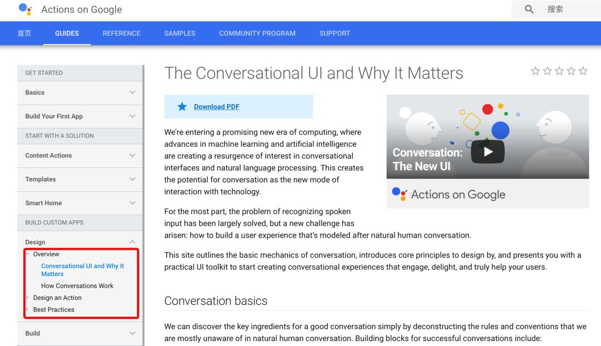Expand the Basics section chevron
The width and height of the screenshot is (601, 346).
132,92
